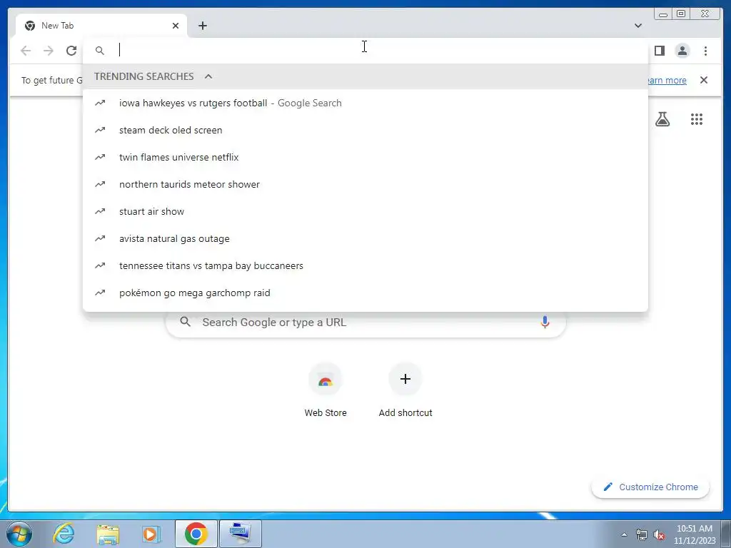Open a new tab with the plus button
Image resolution: width=731 pixels, height=548 pixels.
click(202, 26)
